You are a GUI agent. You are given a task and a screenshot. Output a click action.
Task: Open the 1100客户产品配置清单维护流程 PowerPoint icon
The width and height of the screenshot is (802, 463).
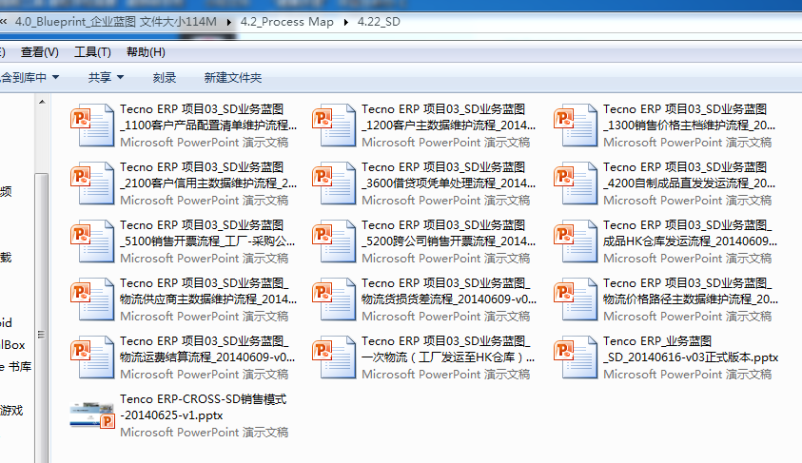click(x=92, y=125)
